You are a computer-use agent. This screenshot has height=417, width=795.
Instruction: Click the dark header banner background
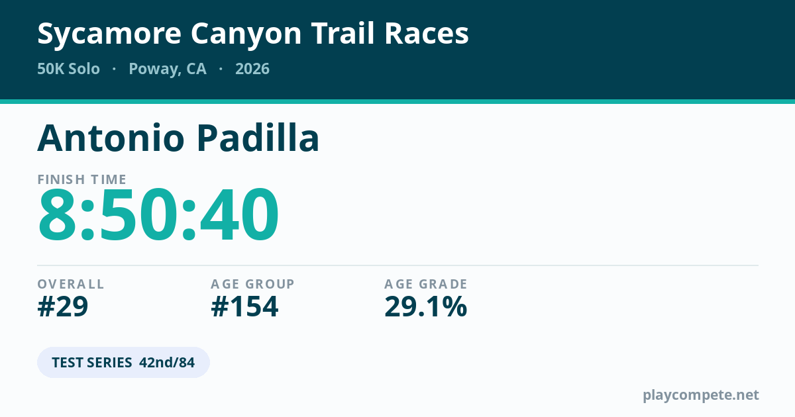tap(596, 50)
